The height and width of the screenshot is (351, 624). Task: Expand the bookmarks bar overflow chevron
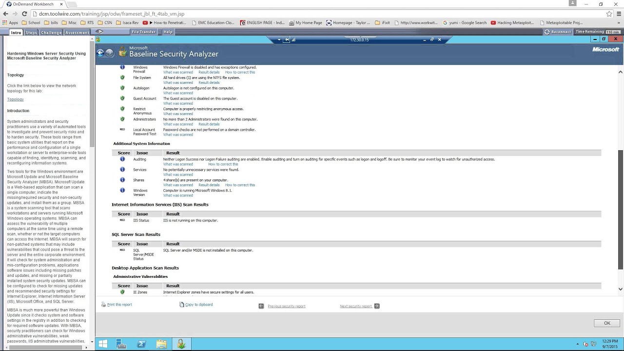pos(618,22)
